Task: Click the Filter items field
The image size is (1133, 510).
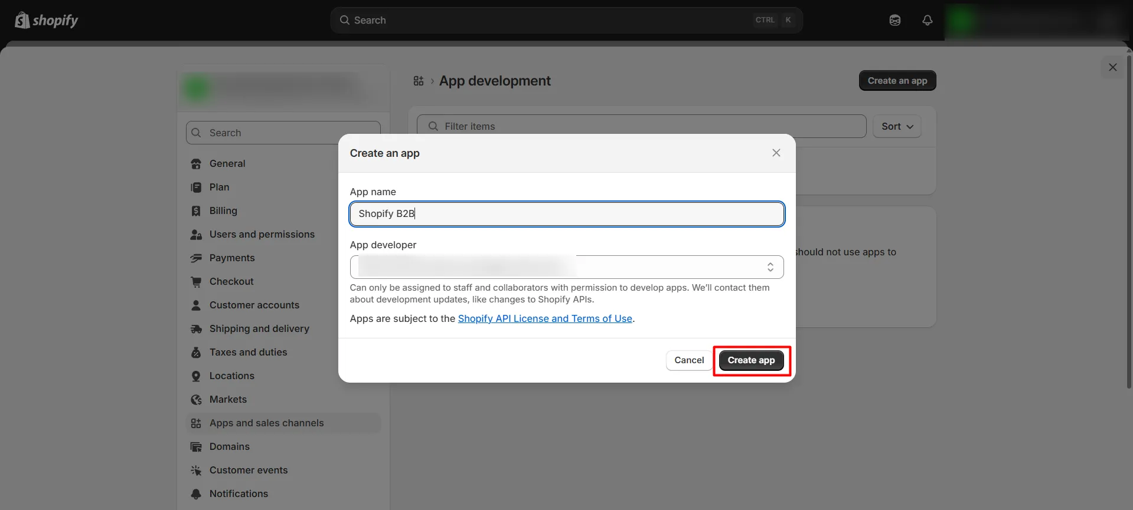Action: coord(642,126)
